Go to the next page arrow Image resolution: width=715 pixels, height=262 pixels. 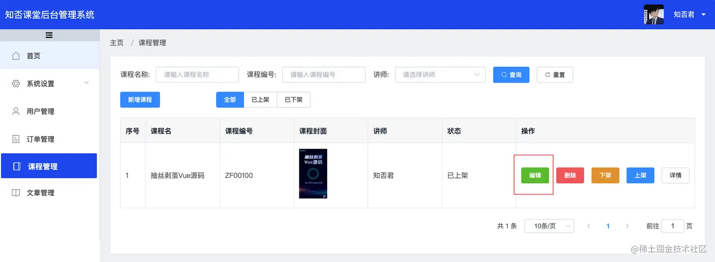tap(627, 226)
